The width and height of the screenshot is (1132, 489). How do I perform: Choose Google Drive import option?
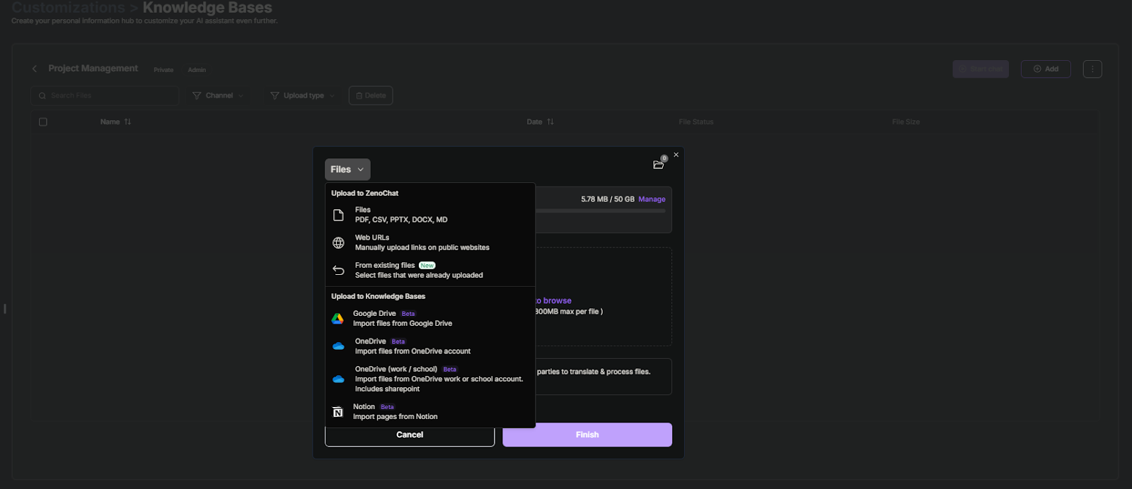click(x=430, y=319)
